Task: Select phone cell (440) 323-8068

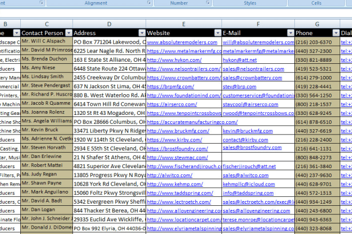Action: tap(317, 228)
